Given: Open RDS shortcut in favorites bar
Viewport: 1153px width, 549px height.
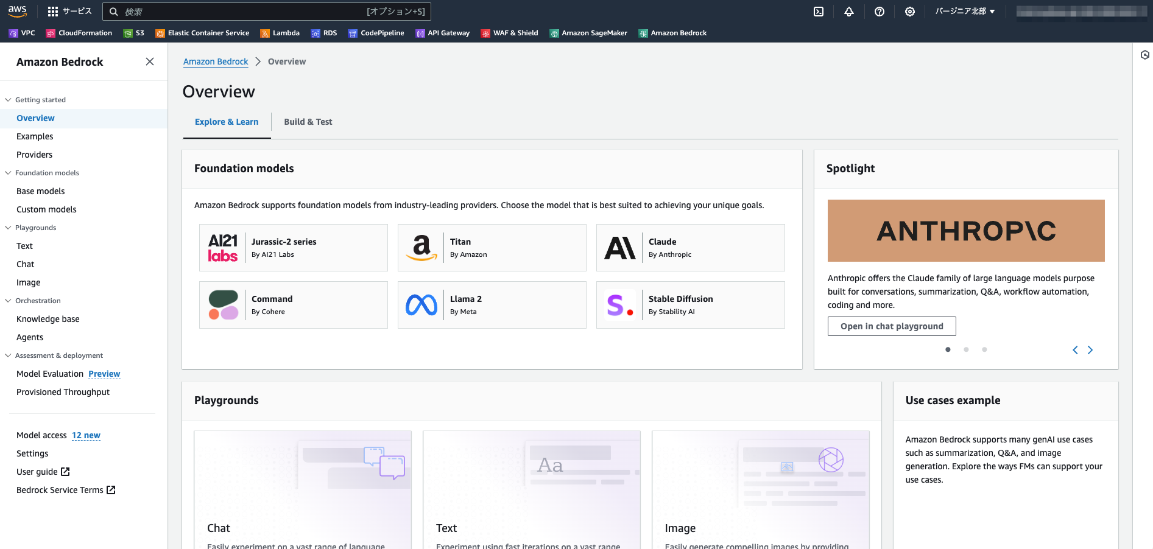Looking at the screenshot, I should click(324, 33).
